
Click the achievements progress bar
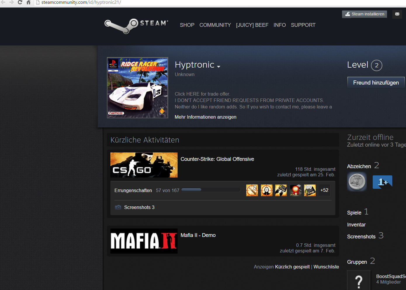(211, 190)
